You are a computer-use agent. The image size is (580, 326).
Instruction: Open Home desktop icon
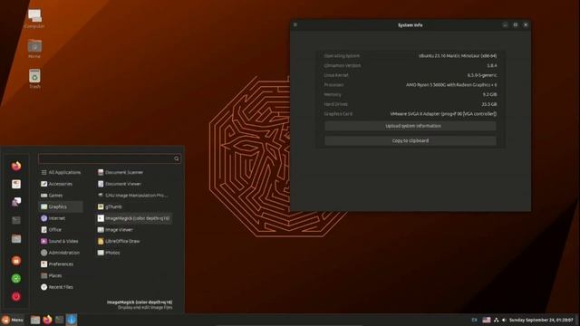coord(34,49)
